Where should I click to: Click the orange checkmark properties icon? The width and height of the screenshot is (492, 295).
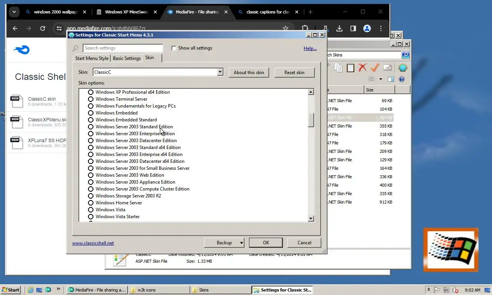pyautogui.click(x=375, y=68)
